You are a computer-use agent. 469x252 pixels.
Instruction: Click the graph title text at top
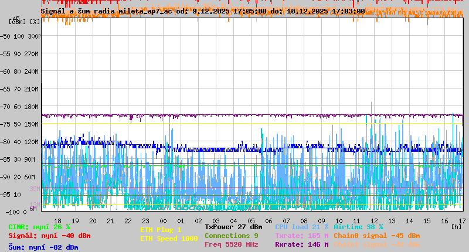click(x=202, y=11)
